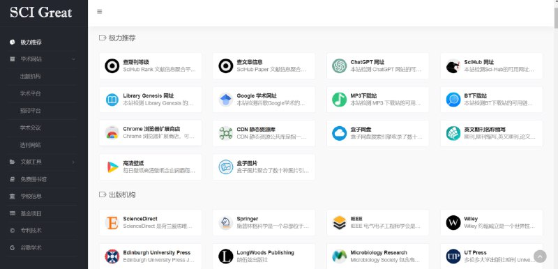
Task: Open the 查期刊等级 title link
Action: (136, 62)
